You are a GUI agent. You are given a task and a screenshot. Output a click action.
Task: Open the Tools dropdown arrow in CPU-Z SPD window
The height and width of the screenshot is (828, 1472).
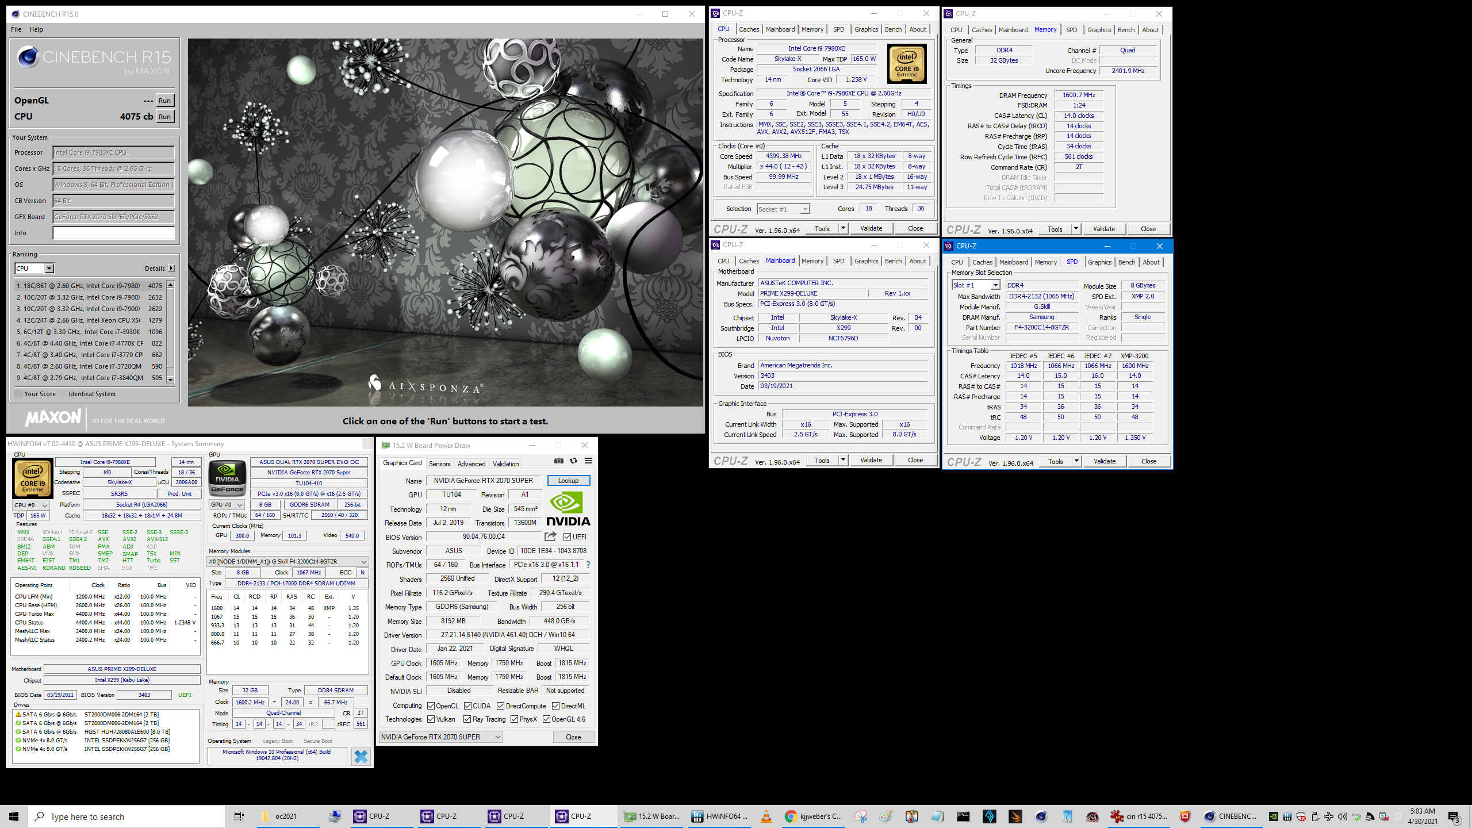coord(1076,461)
